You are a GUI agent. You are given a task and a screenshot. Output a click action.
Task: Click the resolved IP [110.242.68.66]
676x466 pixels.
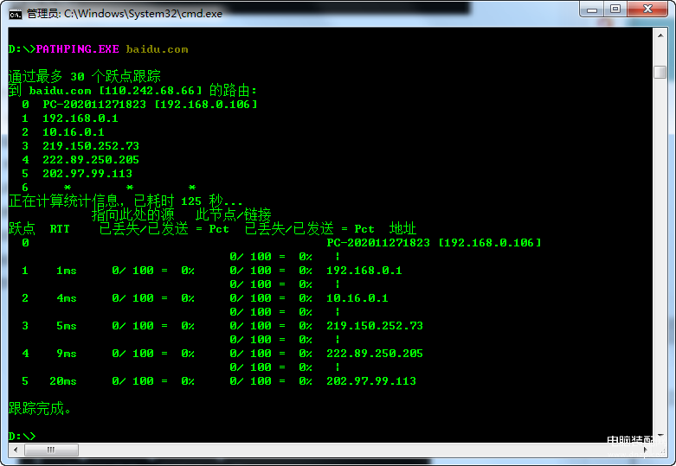pos(151,91)
